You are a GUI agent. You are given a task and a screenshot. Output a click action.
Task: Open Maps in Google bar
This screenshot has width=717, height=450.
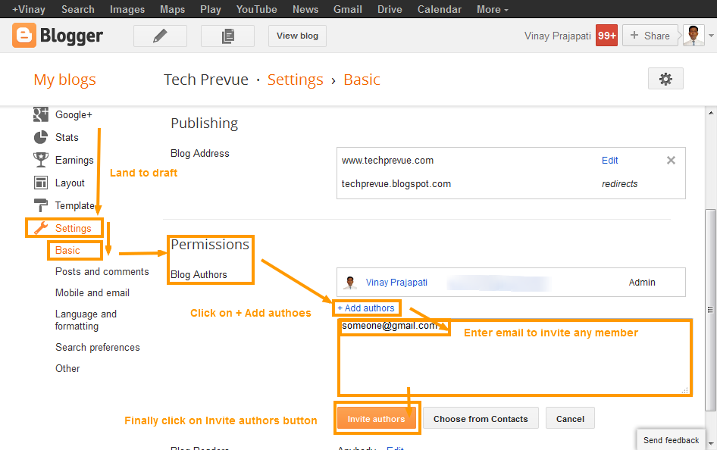point(172,9)
